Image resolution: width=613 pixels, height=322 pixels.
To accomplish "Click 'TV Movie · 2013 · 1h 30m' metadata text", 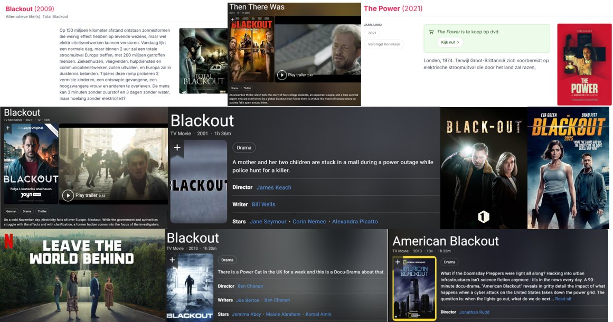I will point(192,249).
